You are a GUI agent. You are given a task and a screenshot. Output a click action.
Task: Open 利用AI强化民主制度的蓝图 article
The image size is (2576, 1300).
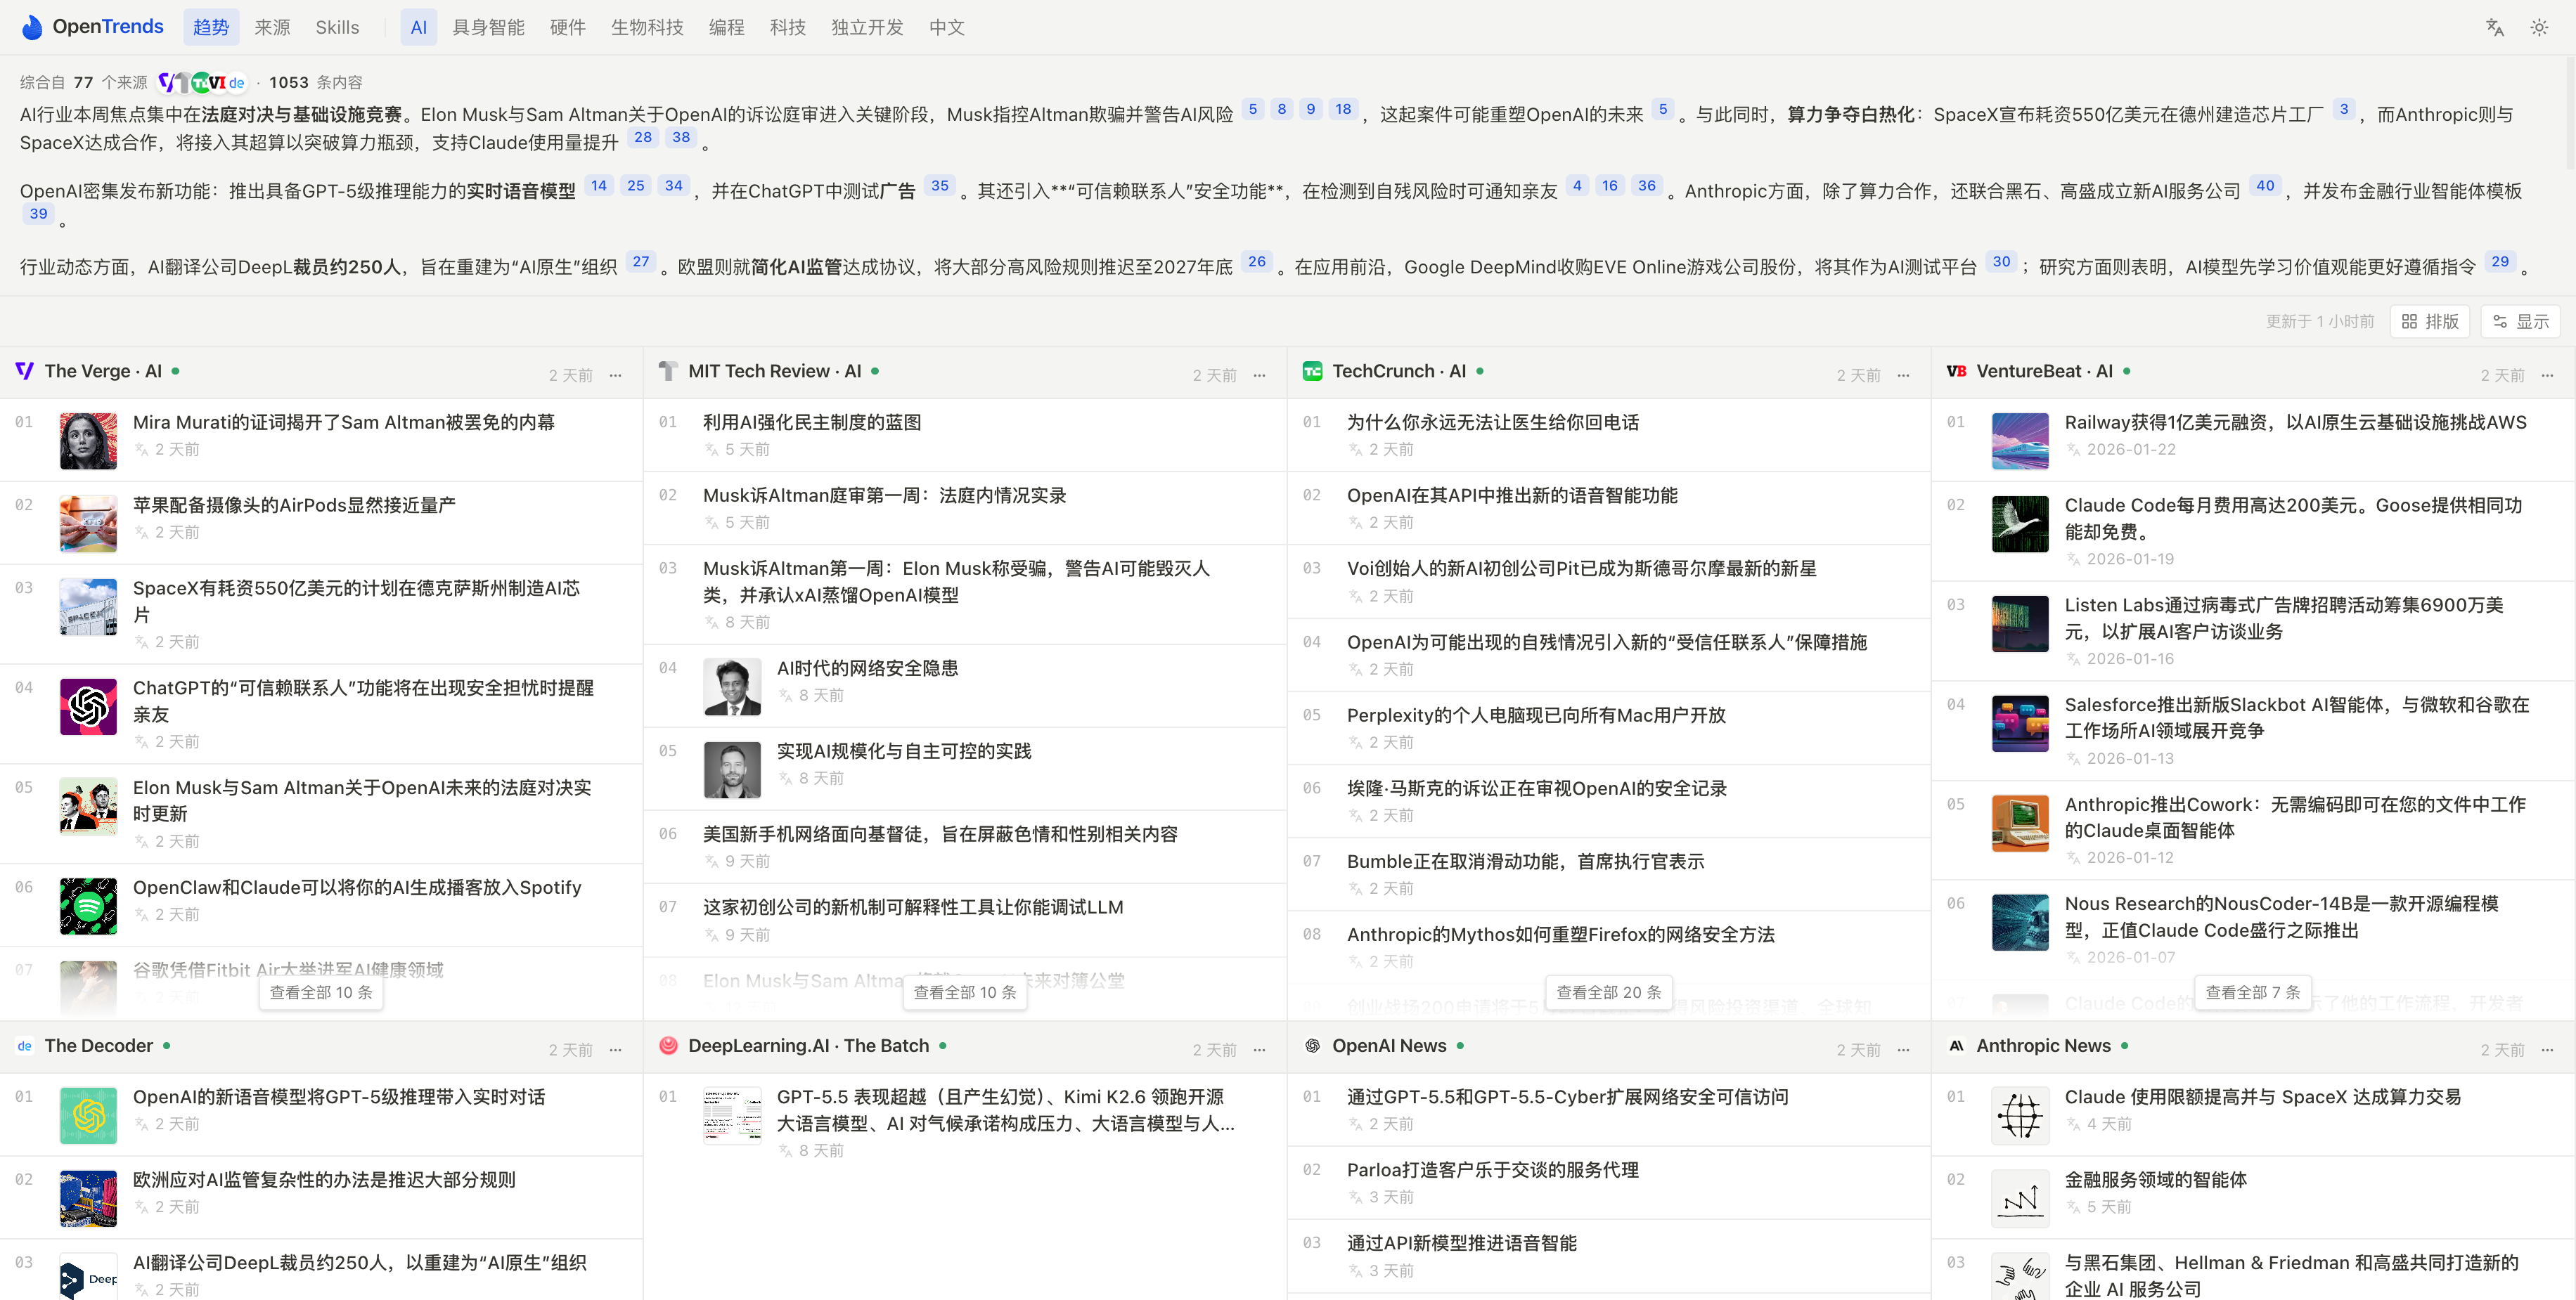click(x=812, y=422)
